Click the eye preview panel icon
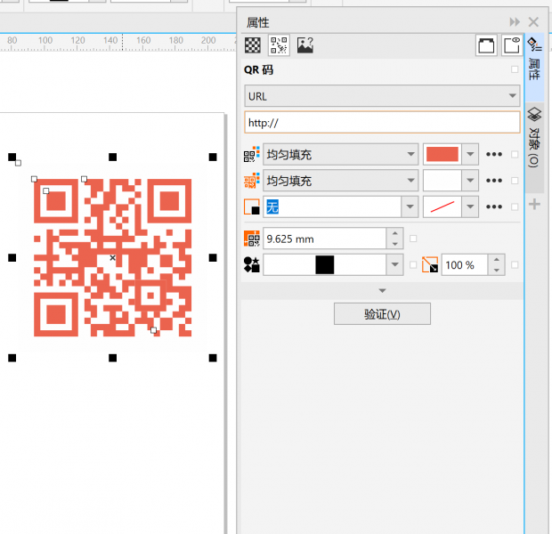 [512, 45]
